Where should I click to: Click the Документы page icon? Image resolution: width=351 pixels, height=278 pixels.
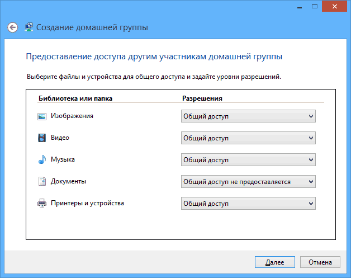tap(42, 181)
